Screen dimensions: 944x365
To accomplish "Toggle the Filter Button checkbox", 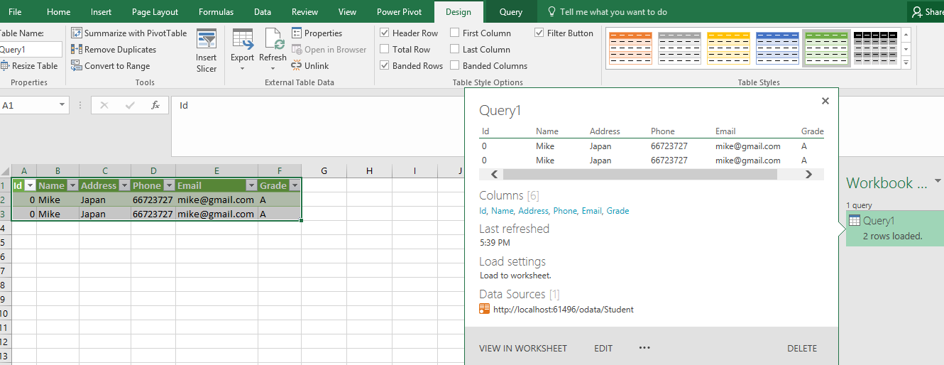I will 539,33.
